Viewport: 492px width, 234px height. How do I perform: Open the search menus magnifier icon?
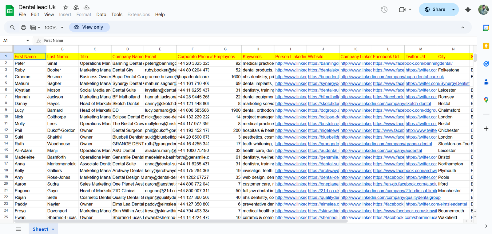(x=12, y=27)
